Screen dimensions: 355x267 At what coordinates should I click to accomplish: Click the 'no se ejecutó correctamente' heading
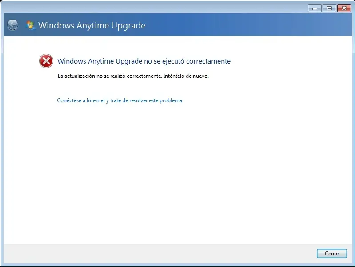[144, 61]
